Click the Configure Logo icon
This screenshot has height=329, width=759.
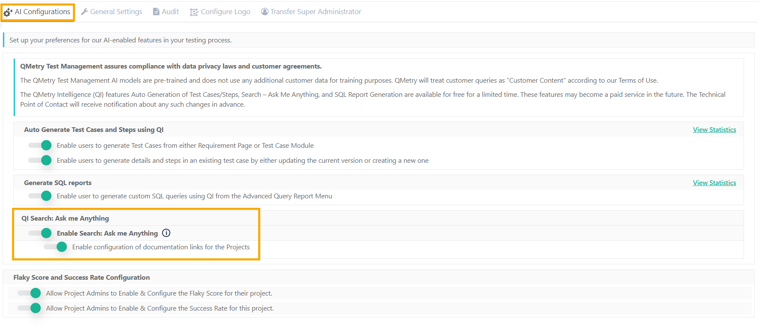(194, 12)
